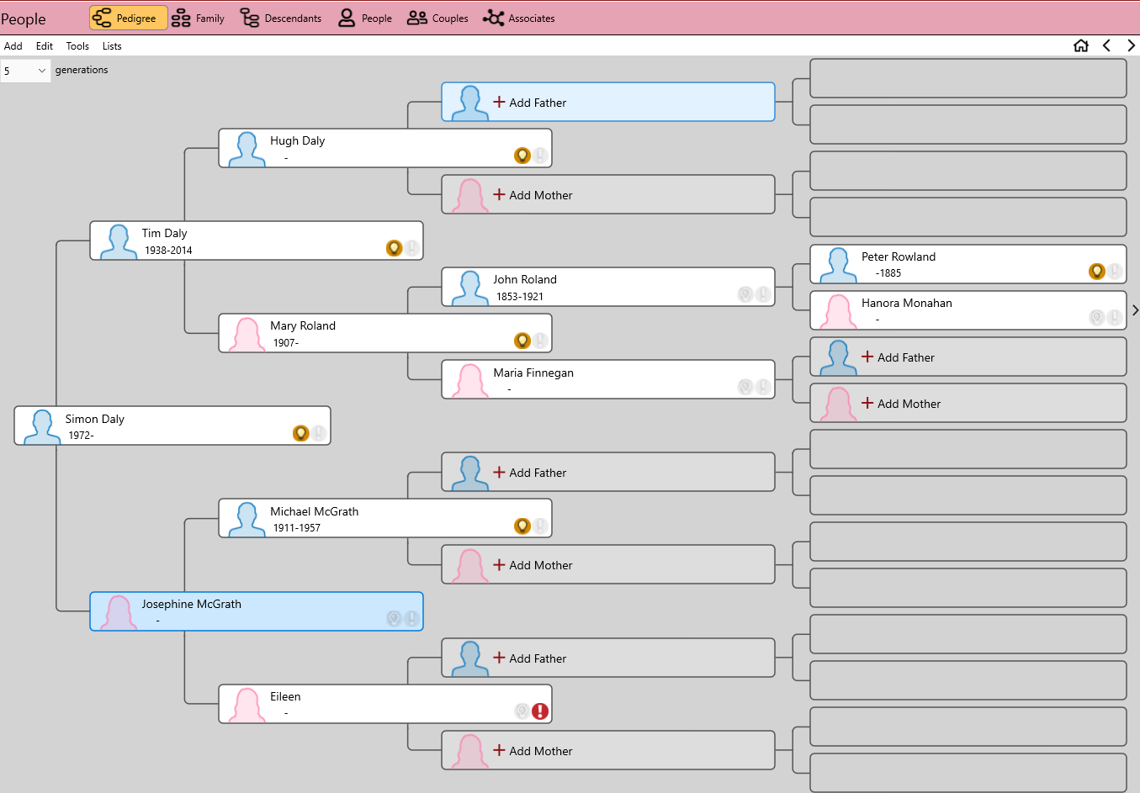Click the exclamation icon on John Roland's card
The image size is (1140, 793).
pos(762,294)
